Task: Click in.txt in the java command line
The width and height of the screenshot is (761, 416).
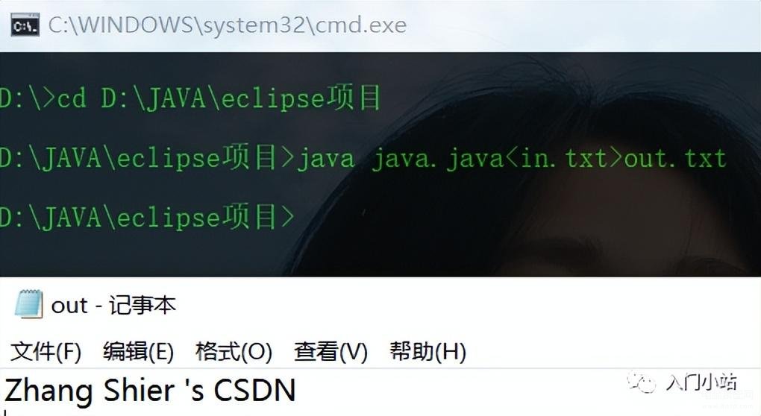Action: (x=563, y=159)
